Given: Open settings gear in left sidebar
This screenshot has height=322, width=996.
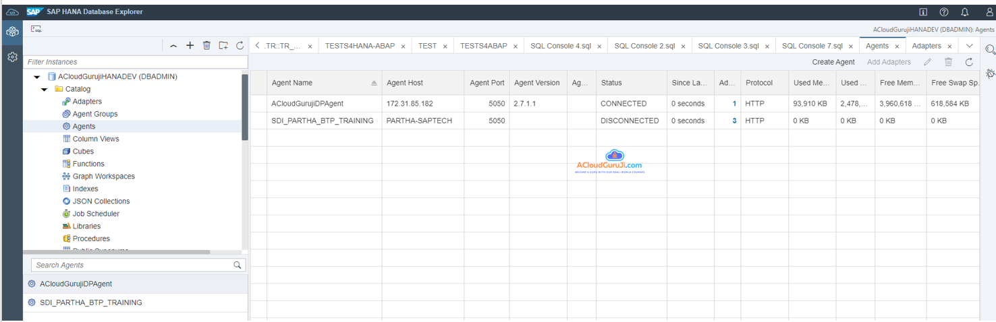Looking at the screenshot, I should pyautogui.click(x=12, y=57).
